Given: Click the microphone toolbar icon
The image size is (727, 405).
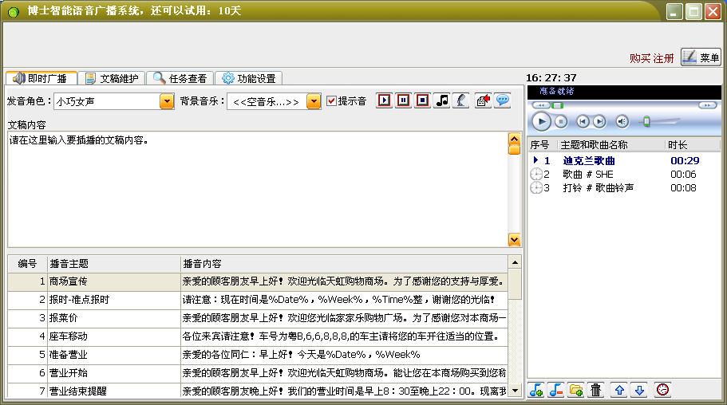Looking at the screenshot, I should click(461, 100).
